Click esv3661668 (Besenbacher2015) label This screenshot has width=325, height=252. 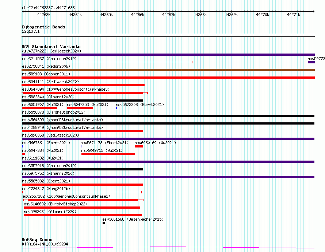[133, 219]
